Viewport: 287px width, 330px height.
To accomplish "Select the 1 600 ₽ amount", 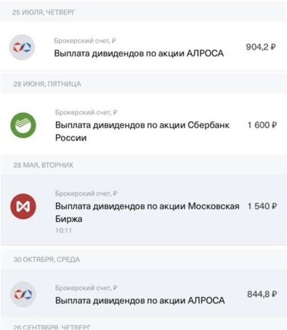I will point(262,125).
